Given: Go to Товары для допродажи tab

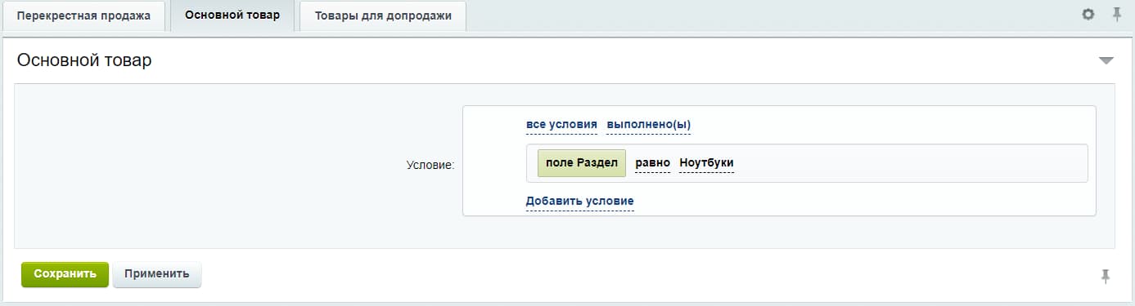Looking at the screenshot, I should [x=383, y=16].
